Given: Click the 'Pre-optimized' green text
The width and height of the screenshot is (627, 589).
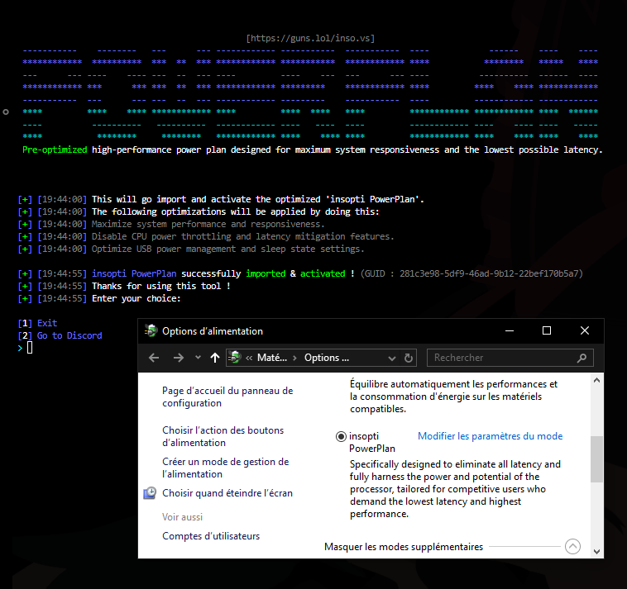Looking at the screenshot, I should (x=55, y=150).
